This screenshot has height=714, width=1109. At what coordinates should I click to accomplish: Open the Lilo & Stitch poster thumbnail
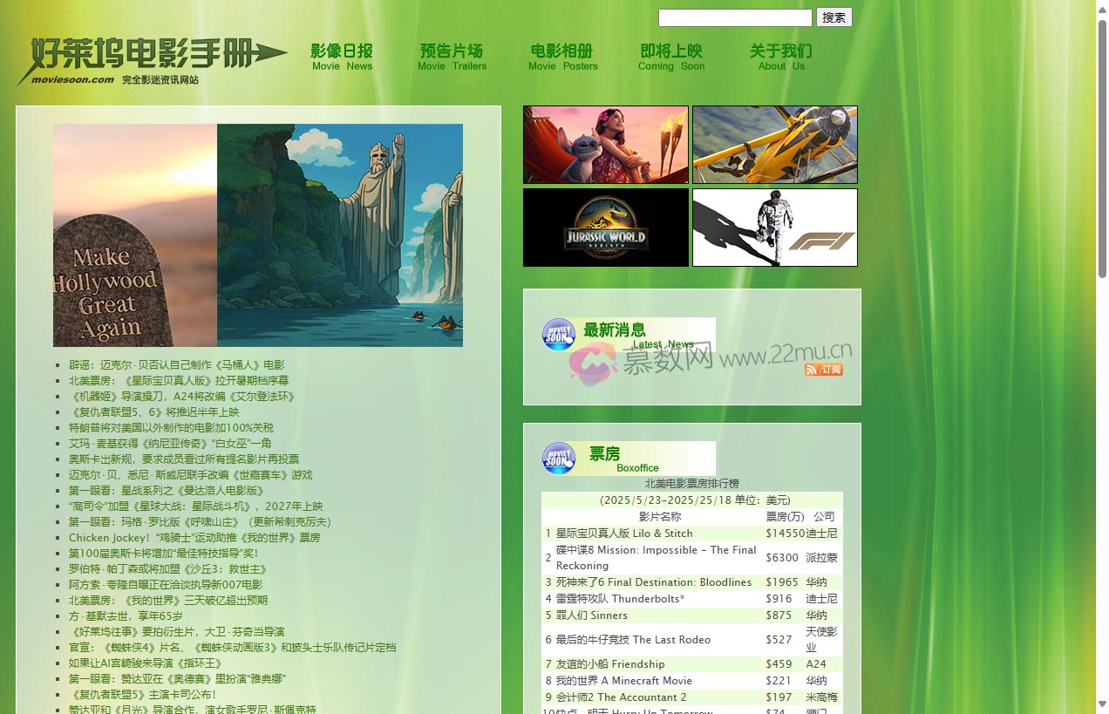pos(605,145)
